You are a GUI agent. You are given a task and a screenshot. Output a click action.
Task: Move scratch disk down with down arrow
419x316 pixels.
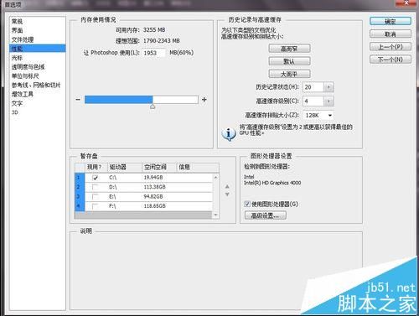coord(227,194)
